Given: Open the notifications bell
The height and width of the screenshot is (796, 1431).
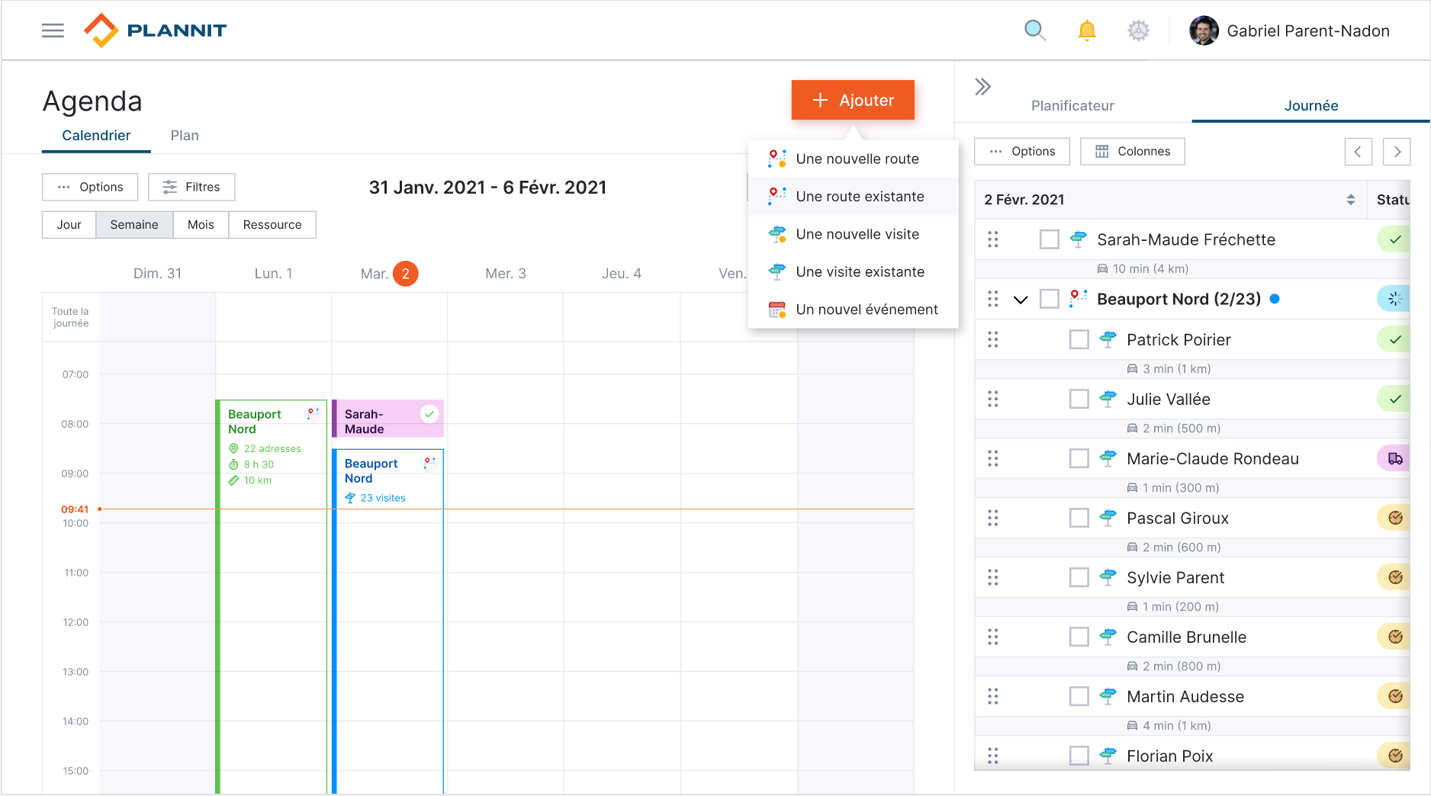Looking at the screenshot, I should (1086, 30).
